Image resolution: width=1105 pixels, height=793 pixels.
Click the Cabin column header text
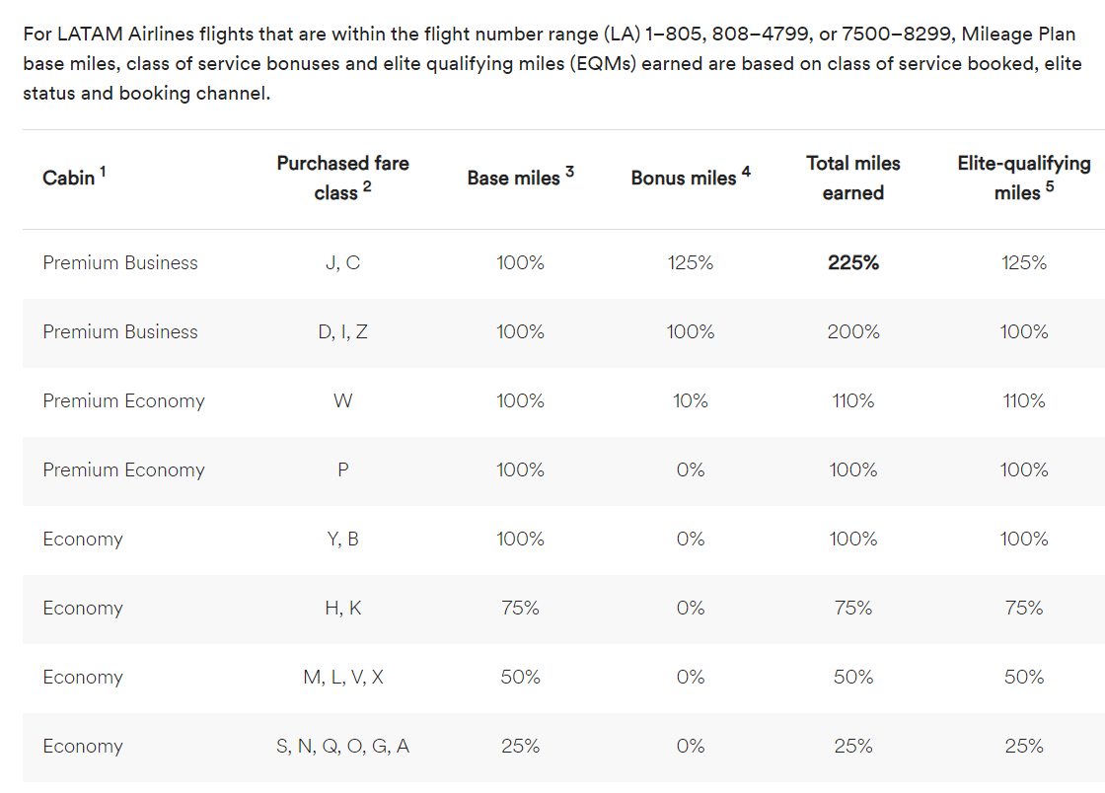[x=69, y=179]
